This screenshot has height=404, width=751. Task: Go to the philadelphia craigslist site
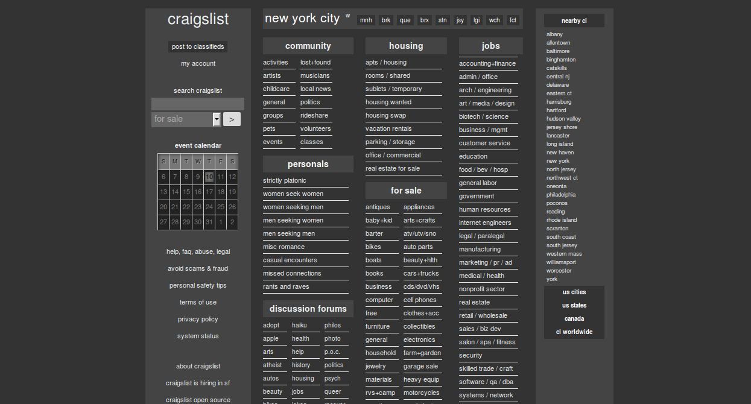tap(561, 195)
